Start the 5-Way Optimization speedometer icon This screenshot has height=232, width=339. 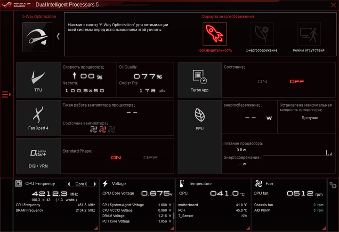[x=37, y=37]
